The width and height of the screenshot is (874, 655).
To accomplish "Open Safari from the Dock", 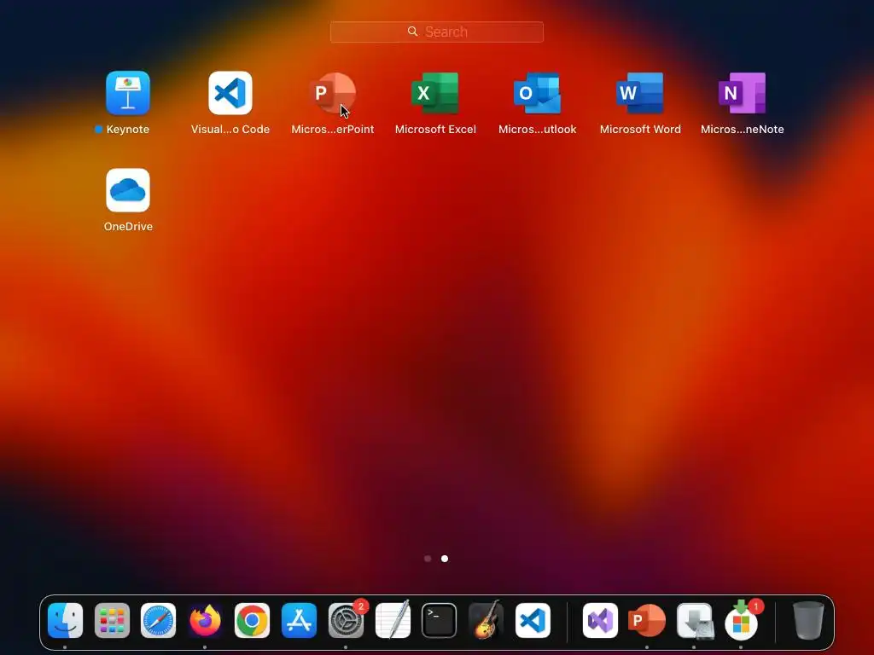I will pos(158,621).
